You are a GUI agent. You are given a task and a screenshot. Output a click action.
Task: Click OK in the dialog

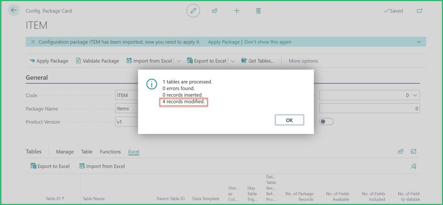point(289,120)
